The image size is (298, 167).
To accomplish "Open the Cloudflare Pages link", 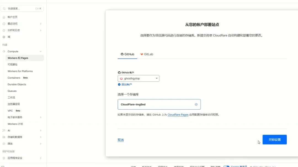I will 178,115.
